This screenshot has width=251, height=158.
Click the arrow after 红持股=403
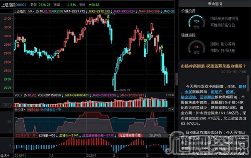pos(57,135)
